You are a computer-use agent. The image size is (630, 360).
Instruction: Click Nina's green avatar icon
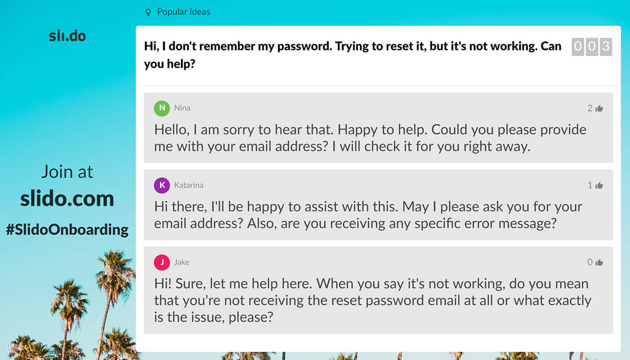click(162, 108)
